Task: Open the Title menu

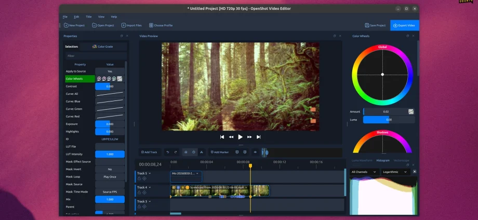Action: click(x=88, y=17)
